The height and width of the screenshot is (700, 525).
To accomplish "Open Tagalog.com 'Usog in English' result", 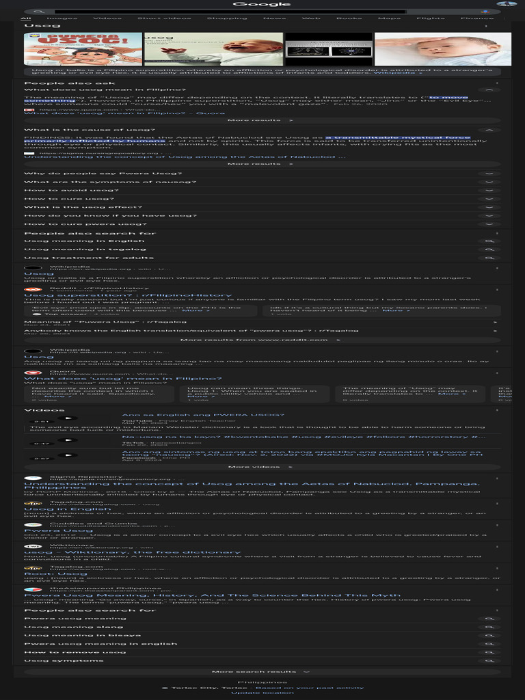I will coord(68,509).
